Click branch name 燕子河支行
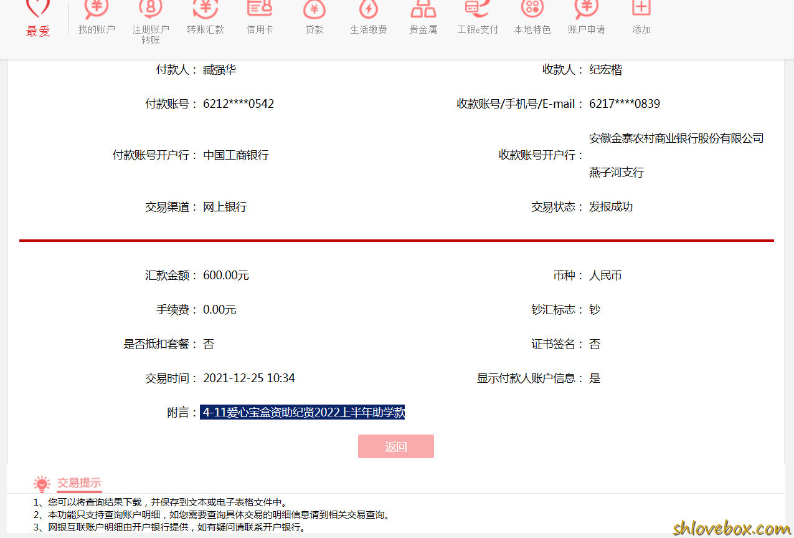This screenshot has height=538, width=794. 617,173
